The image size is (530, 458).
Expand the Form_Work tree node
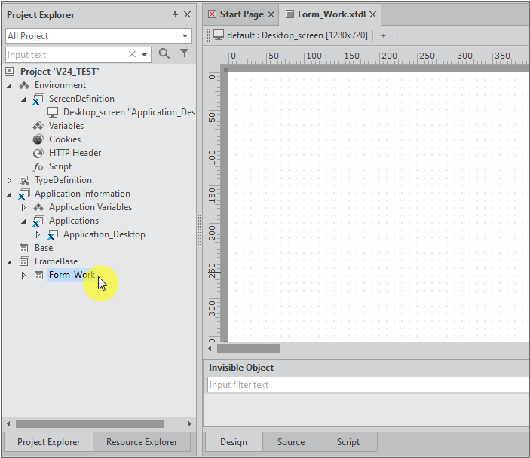coord(23,275)
